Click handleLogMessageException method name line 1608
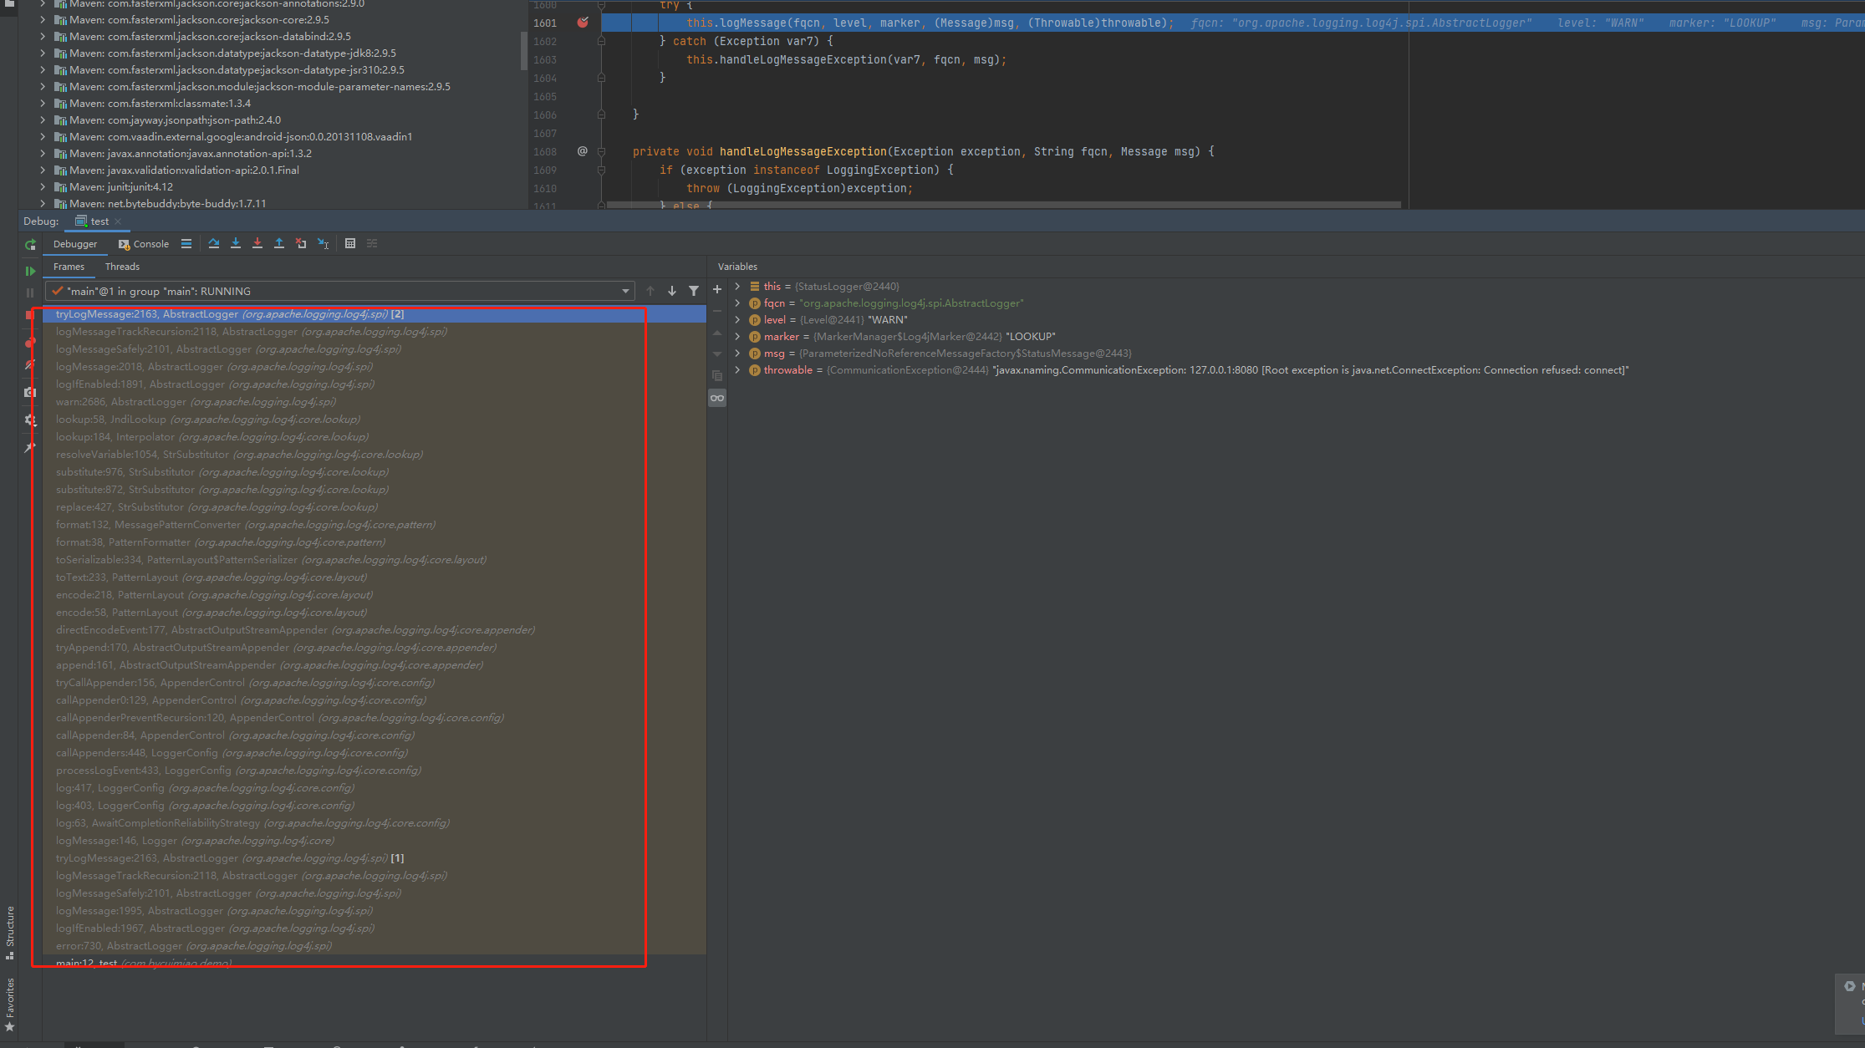1865x1048 pixels. coord(803,152)
